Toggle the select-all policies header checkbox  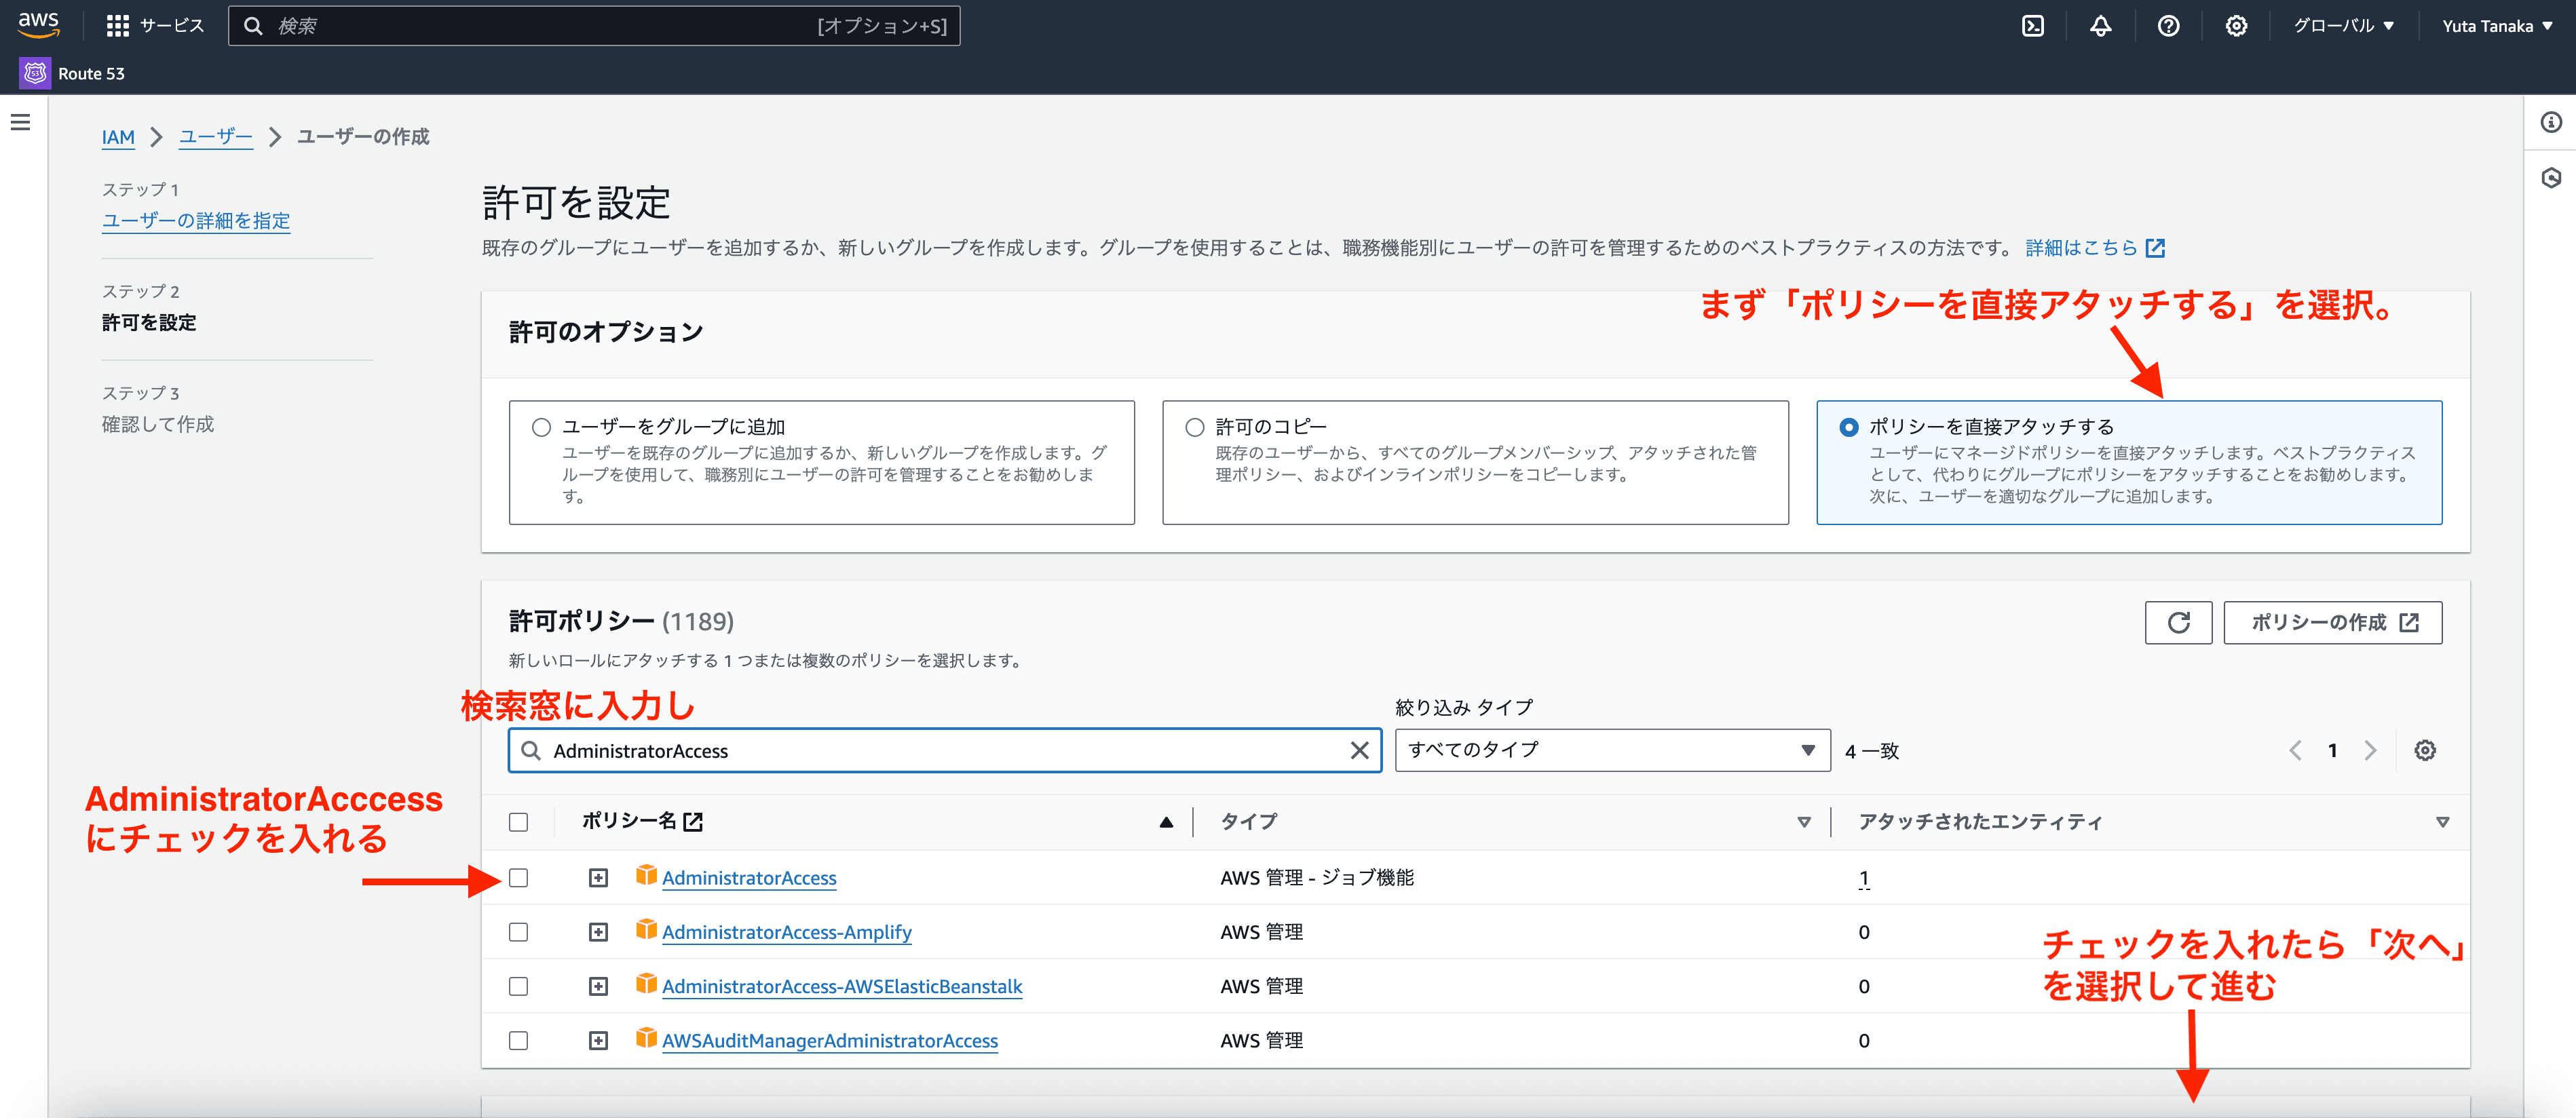pyautogui.click(x=518, y=822)
